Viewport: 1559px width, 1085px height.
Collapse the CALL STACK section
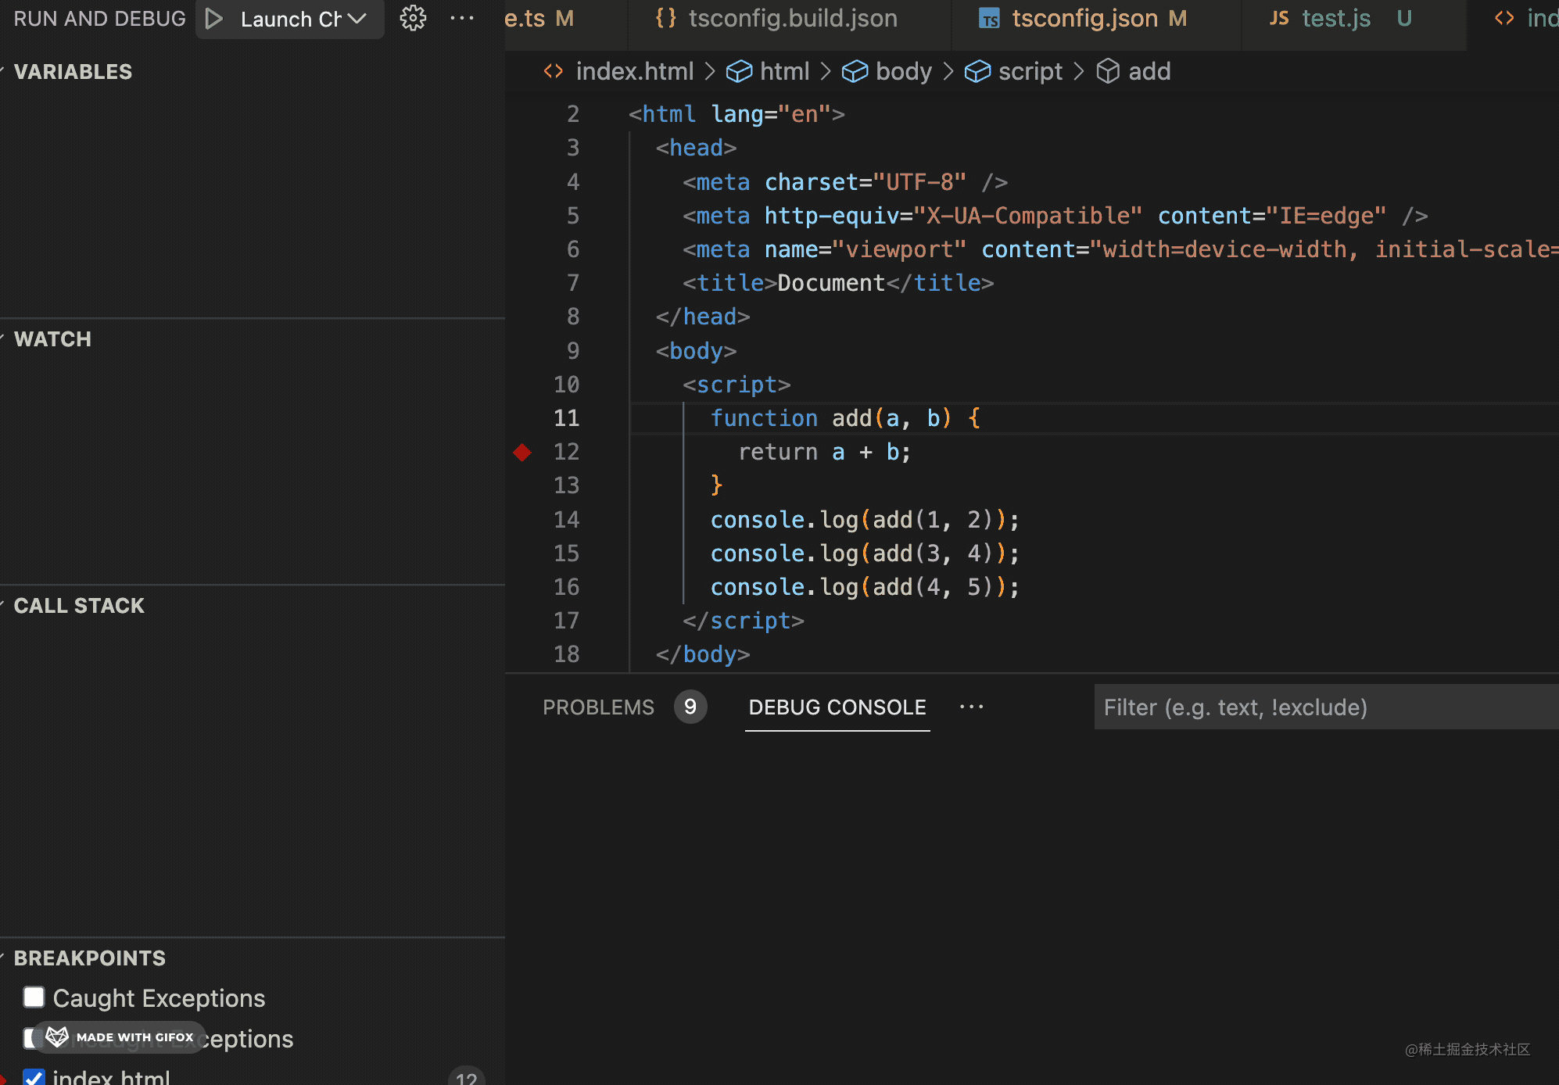pos(78,606)
